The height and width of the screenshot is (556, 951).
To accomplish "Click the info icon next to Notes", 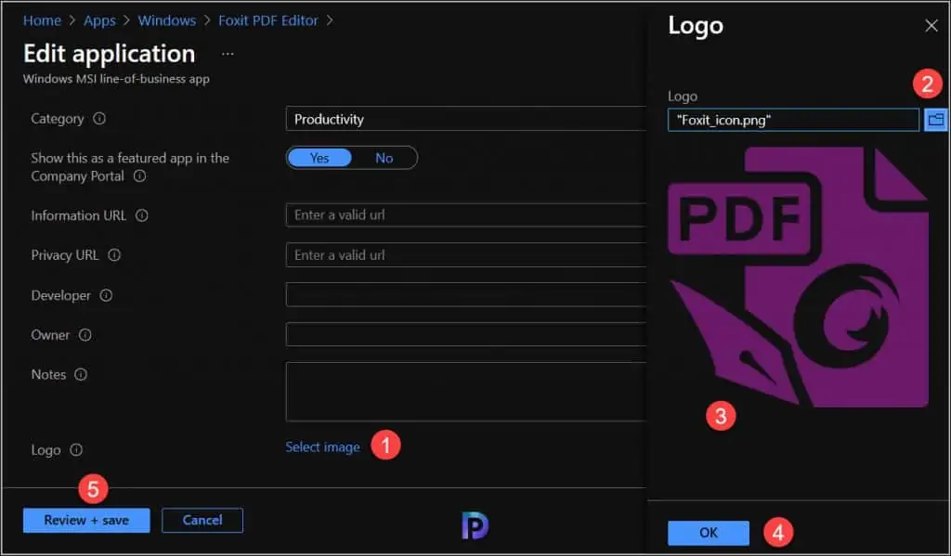I will point(81,375).
